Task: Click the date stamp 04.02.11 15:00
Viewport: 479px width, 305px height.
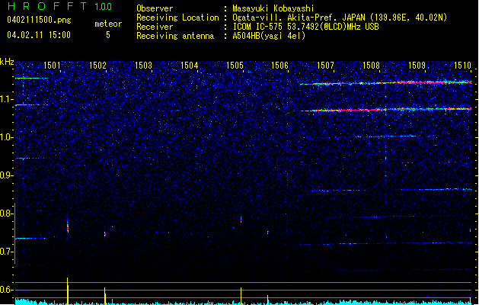Action: tap(39, 35)
